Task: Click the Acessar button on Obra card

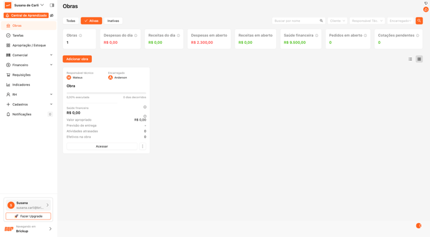Action: point(102,146)
